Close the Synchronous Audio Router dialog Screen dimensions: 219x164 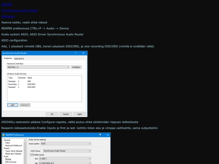coord(84,53)
